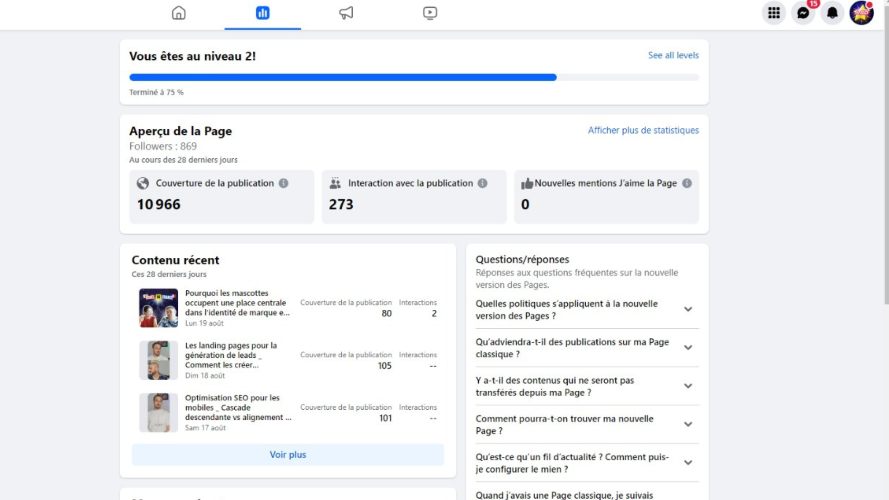The image size is (889, 500).
Task: Select the Home navigation tab
Action: point(178,13)
